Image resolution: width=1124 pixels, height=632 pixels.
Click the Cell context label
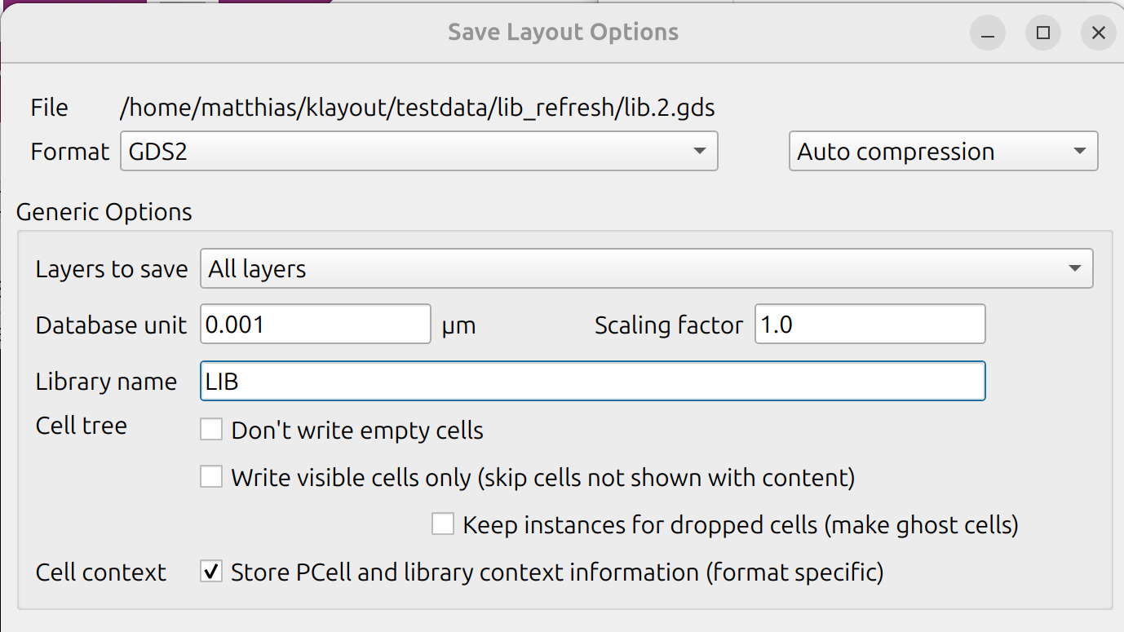click(101, 572)
